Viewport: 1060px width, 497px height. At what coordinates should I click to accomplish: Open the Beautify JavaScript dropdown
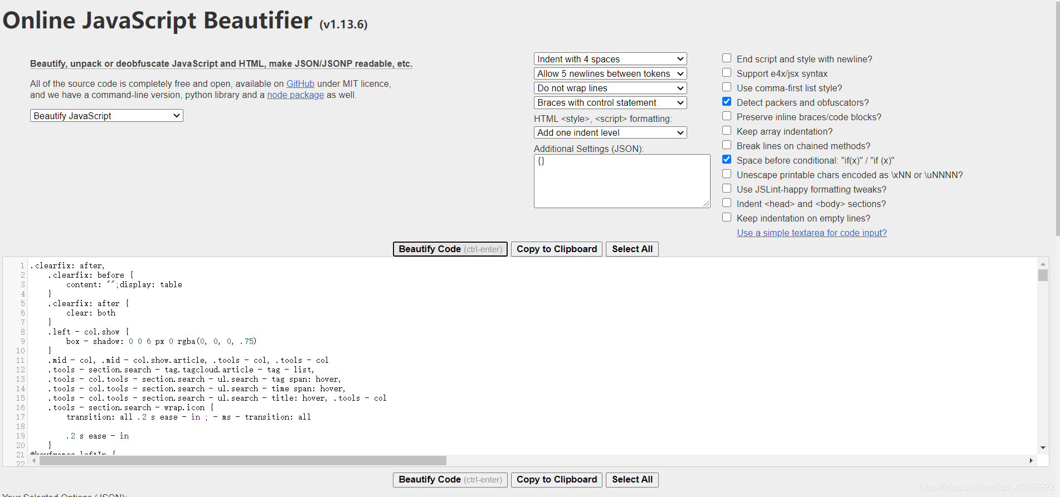tap(106, 116)
